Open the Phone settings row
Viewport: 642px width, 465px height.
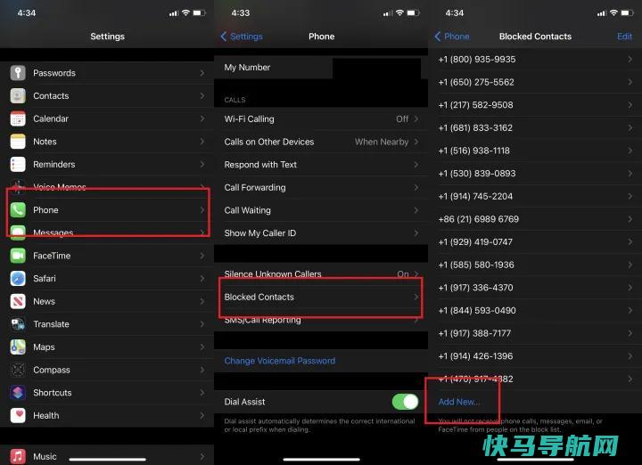[x=107, y=210]
